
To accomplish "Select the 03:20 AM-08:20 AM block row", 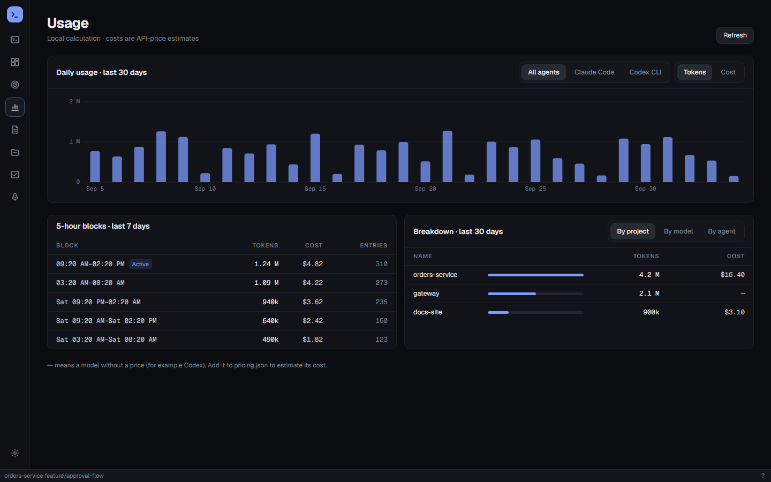I will (222, 283).
